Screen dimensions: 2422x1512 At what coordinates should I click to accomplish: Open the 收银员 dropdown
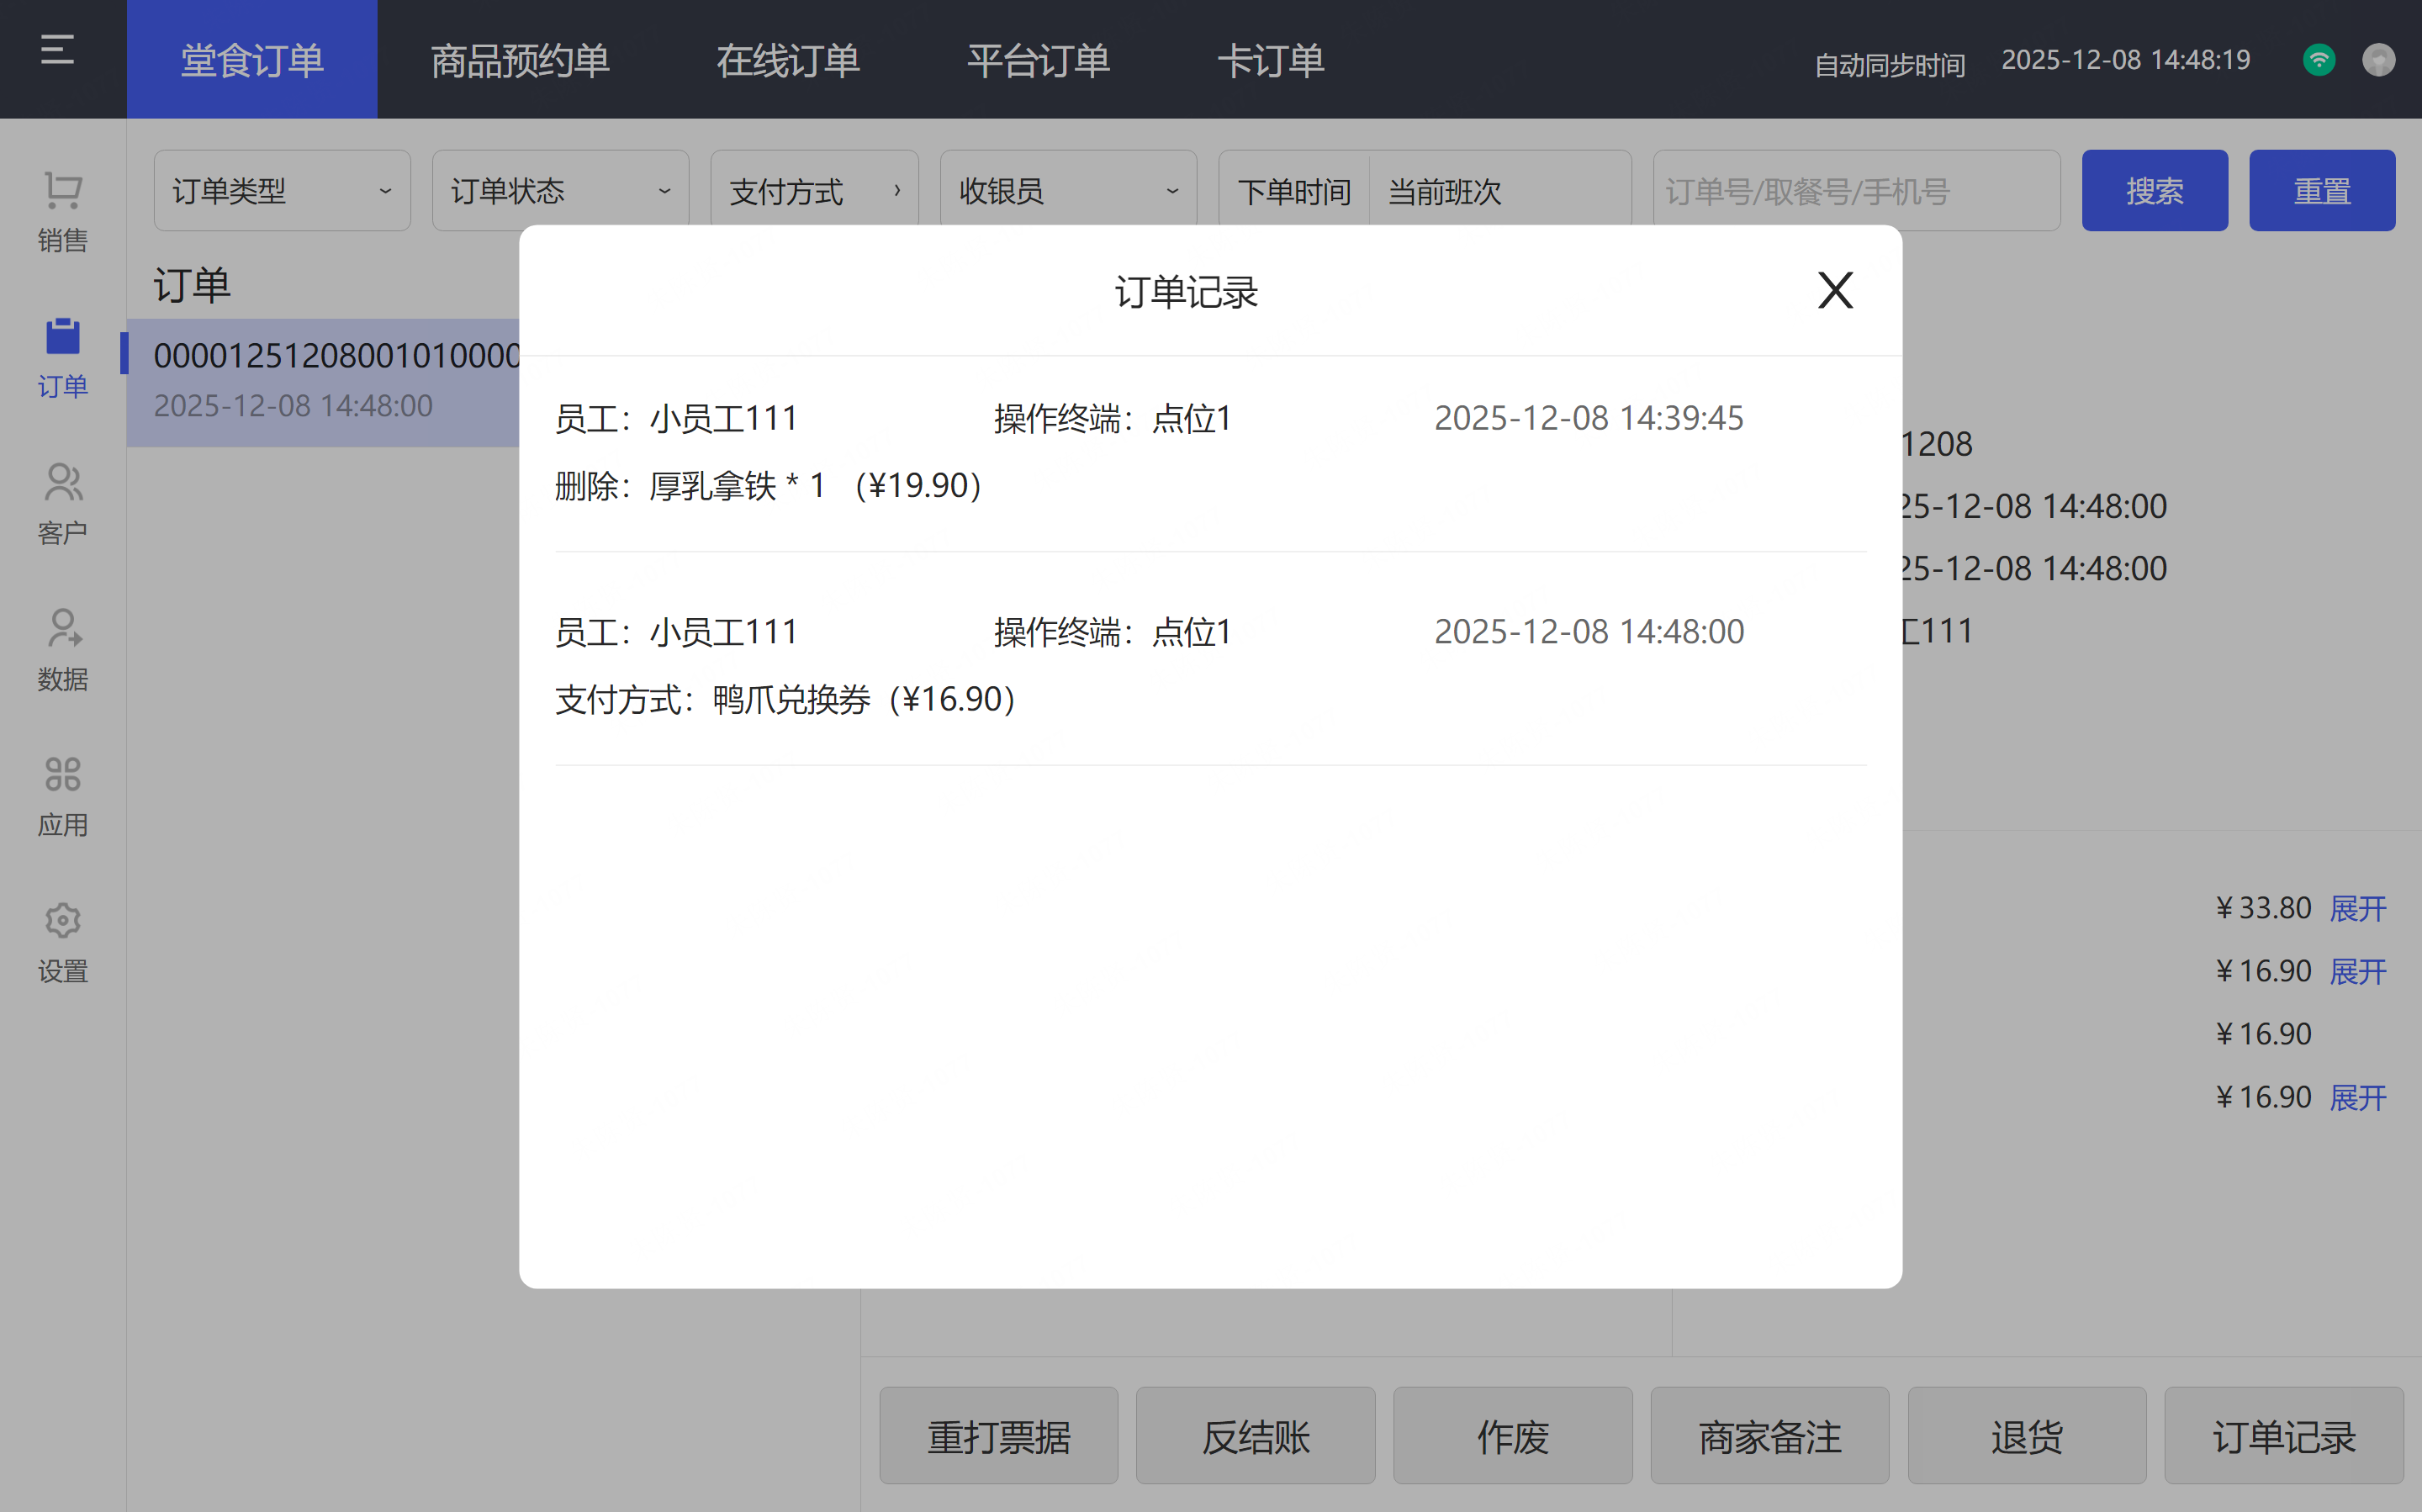1067,191
